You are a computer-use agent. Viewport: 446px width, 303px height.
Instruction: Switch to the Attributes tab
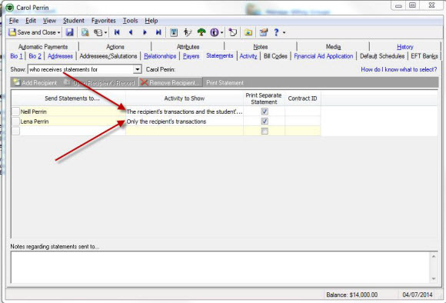[188, 47]
